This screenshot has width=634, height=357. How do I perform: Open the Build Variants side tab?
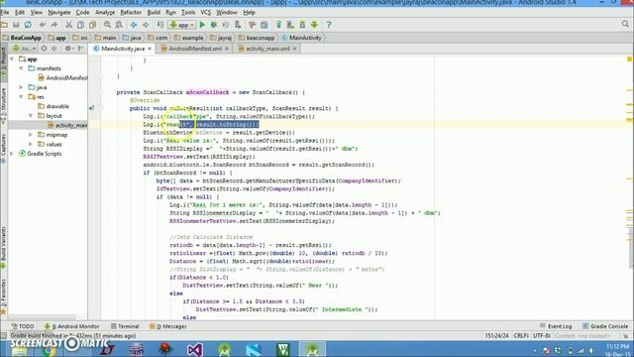(4, 248)
